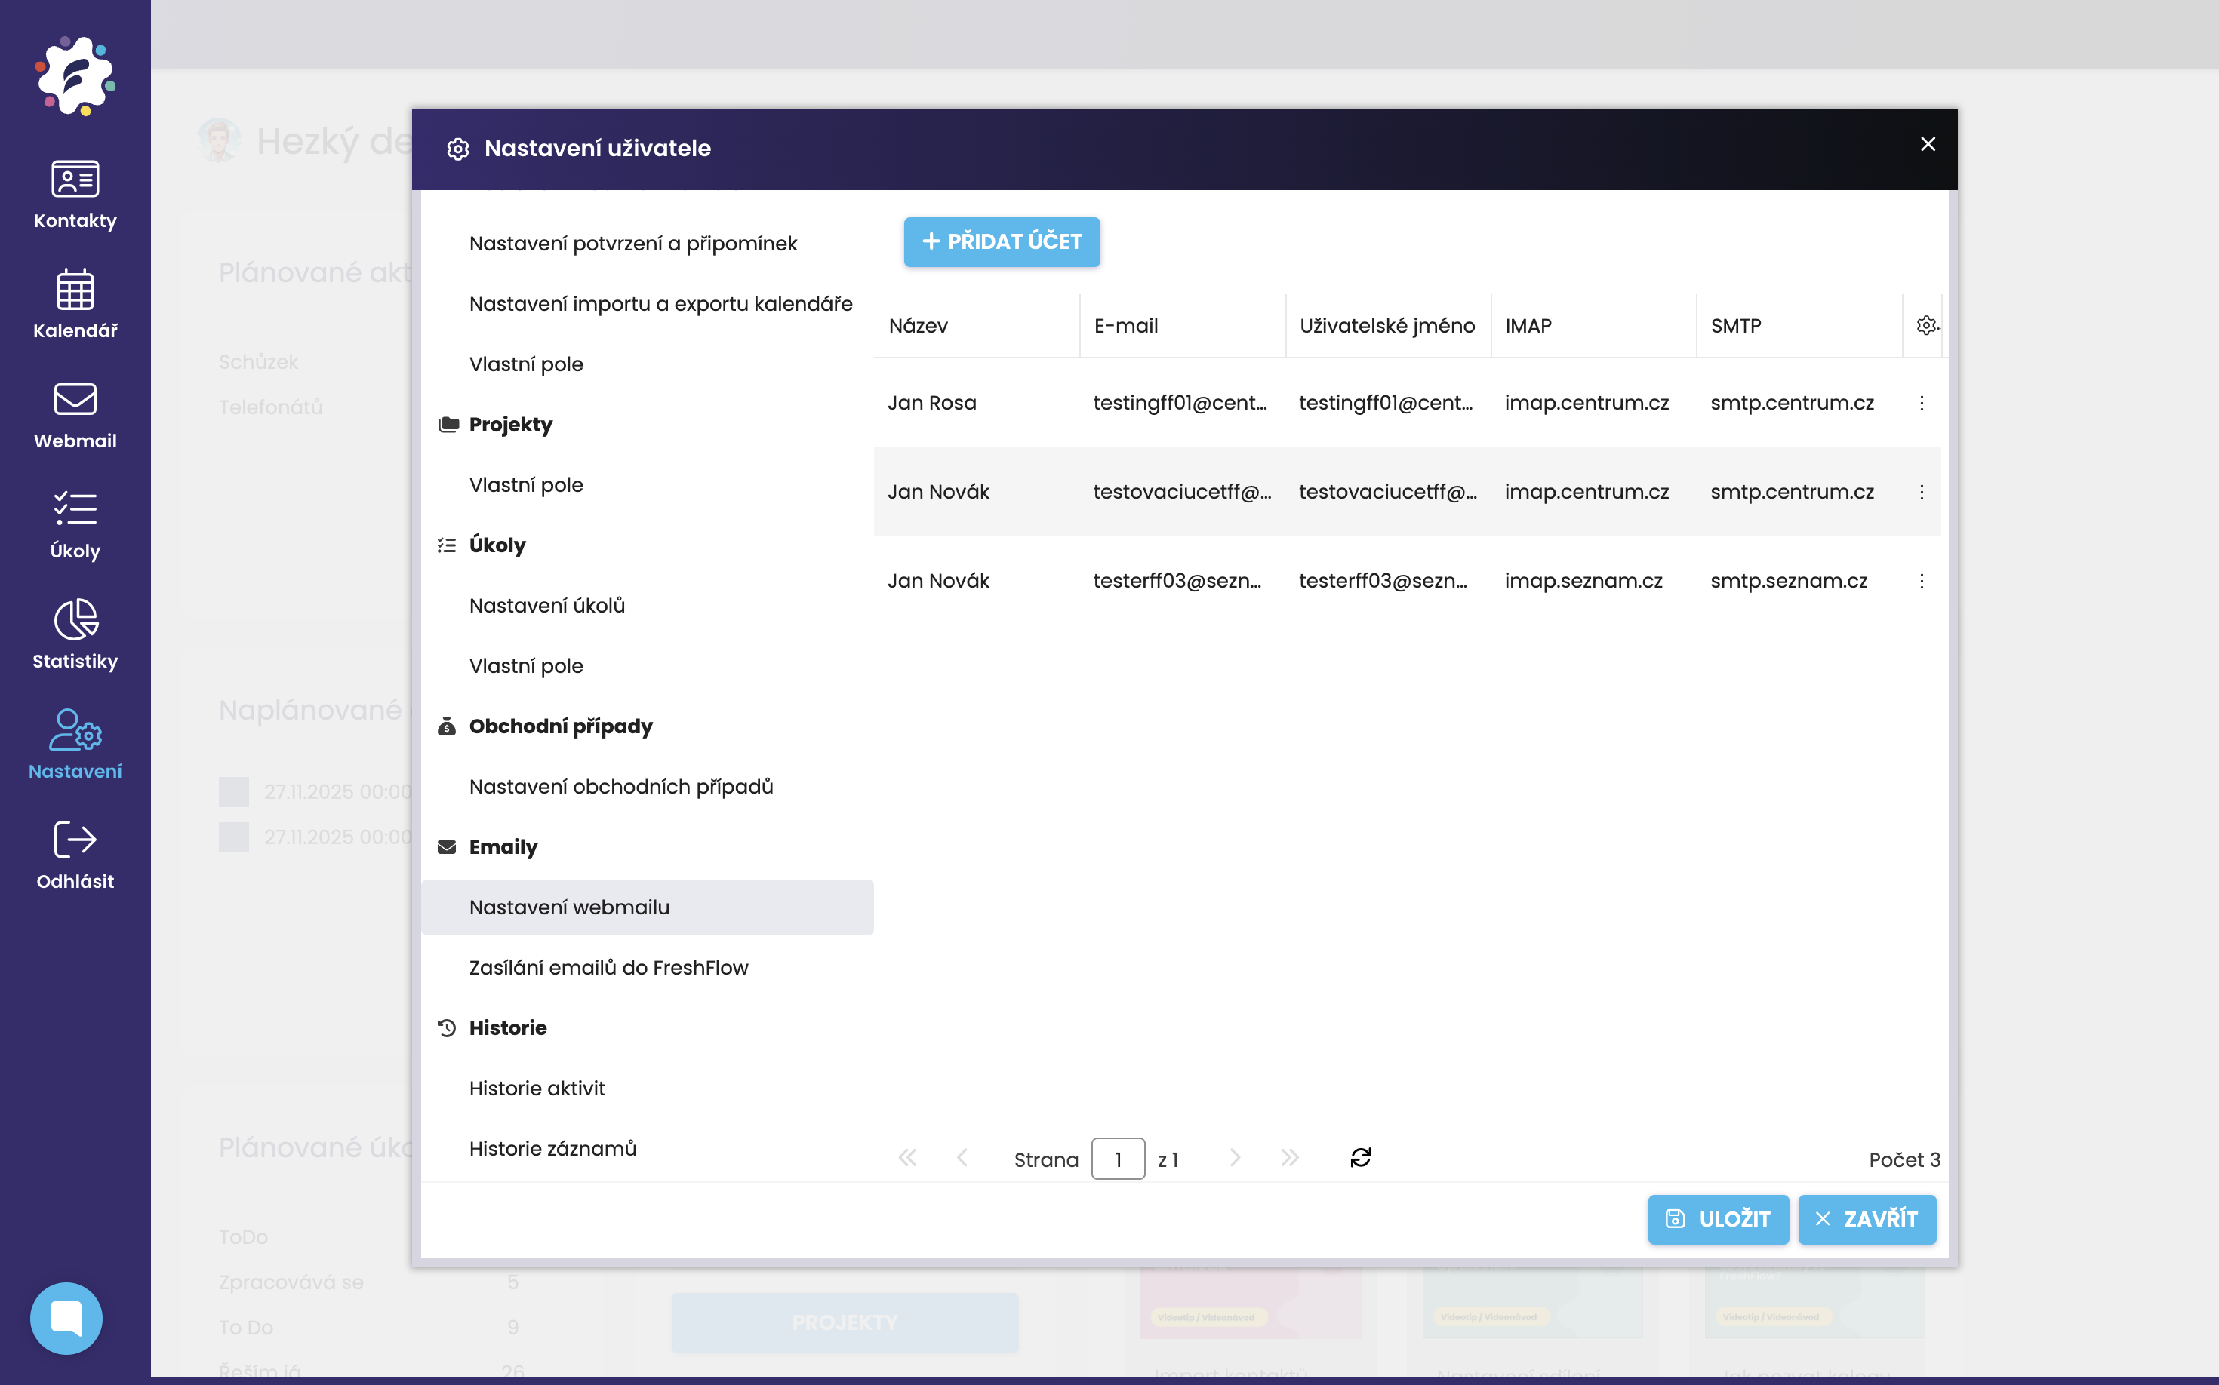Click the Přidat účet button

[x=1001, y=242]
